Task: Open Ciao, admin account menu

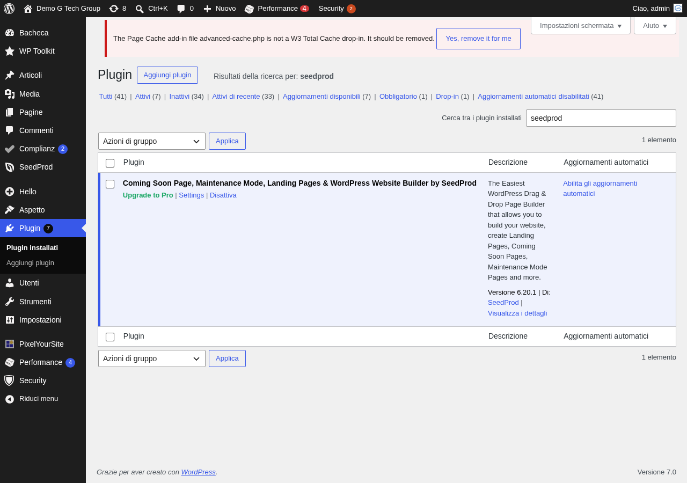Action: (x=657, y=9)
